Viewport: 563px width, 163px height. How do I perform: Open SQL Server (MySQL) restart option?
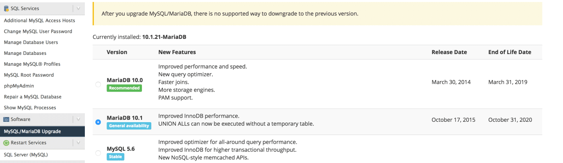(x=26, y=155)
